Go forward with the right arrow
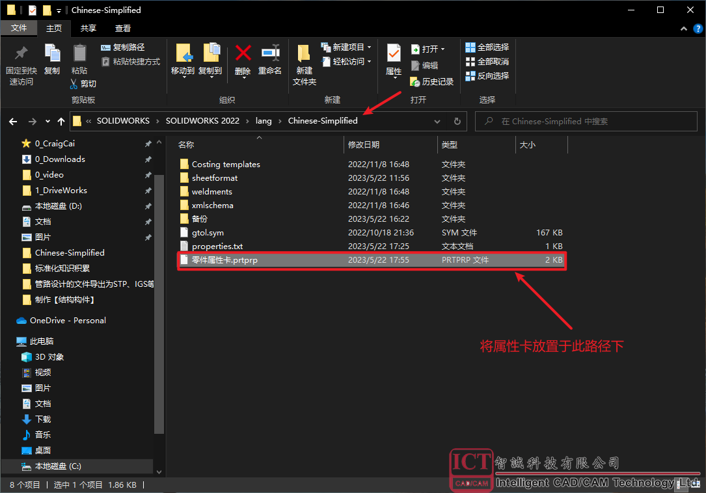Viewport: 706px width, 493px height. [x=33, y=121]
